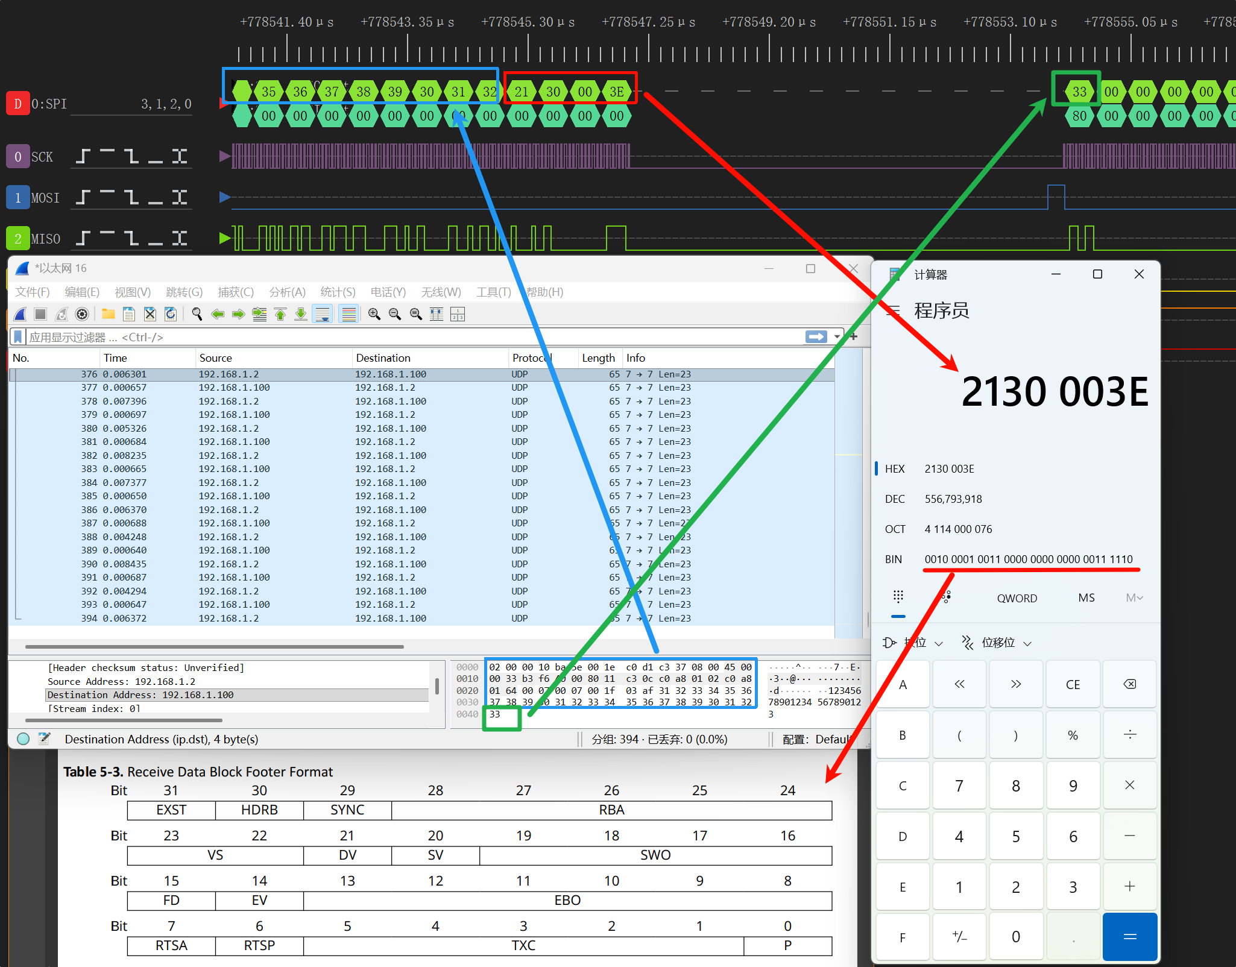Click the capture options gear icon
Screen dimensions: 1236x967
83,314
